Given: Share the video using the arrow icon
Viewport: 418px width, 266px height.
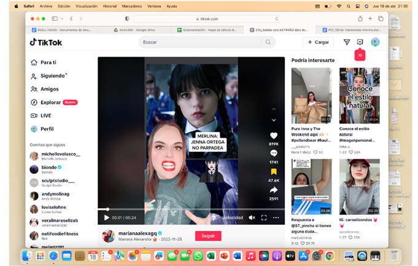Looking at the screenshot, I should tap(274, 190).
